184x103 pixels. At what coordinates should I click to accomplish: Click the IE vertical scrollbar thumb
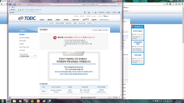pyautogui.click(x=121, y=33)
